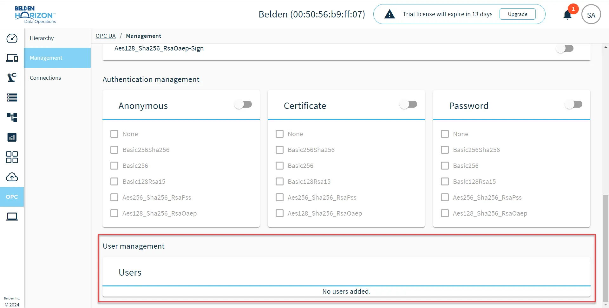Click the 'Authentication management' heading
Screen dimensions: 609x308
151,79
